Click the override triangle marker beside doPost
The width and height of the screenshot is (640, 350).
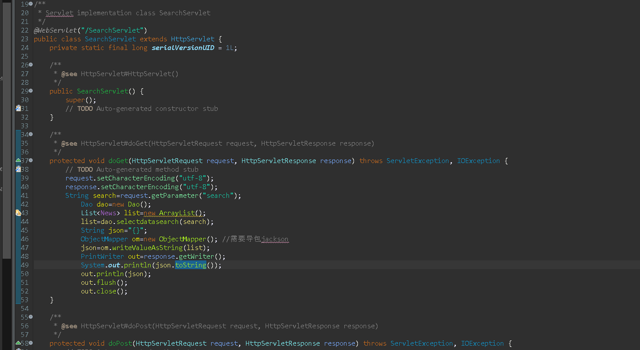18,343
